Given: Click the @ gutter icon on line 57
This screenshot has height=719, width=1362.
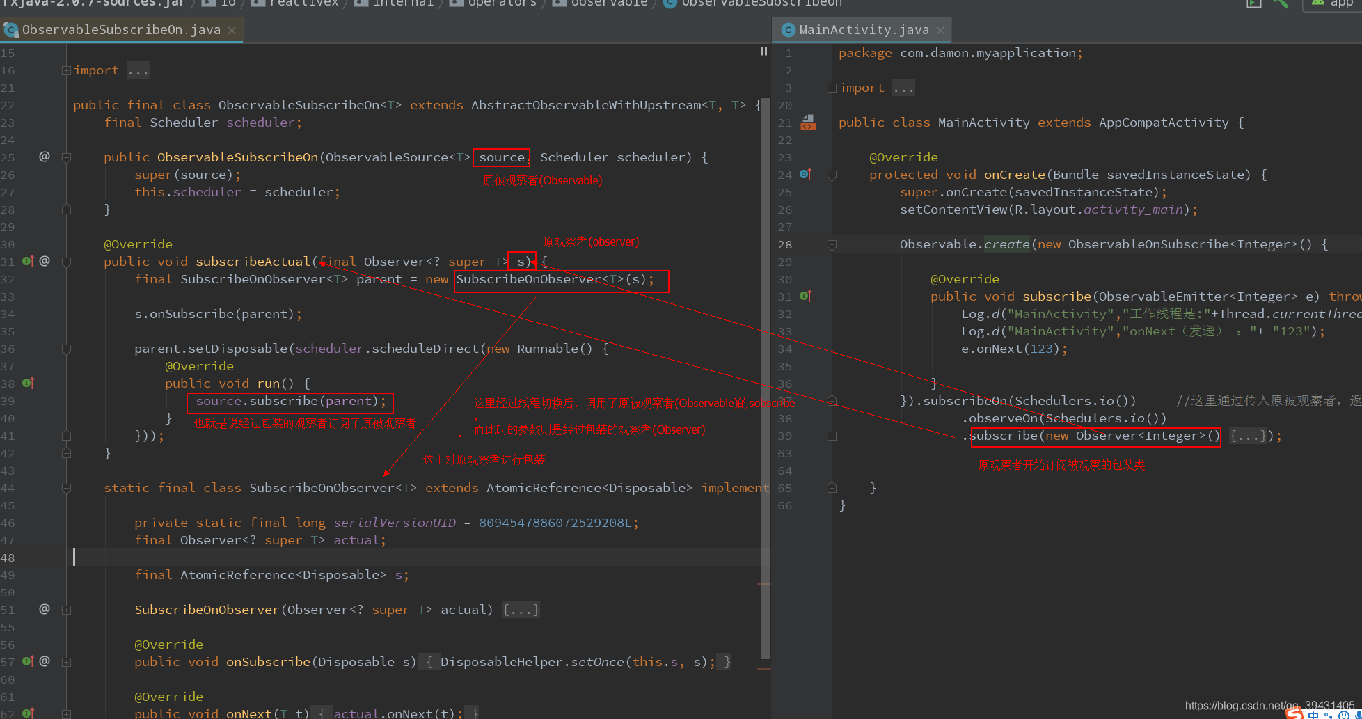Looking at the screenshot, I should point(45,661).
